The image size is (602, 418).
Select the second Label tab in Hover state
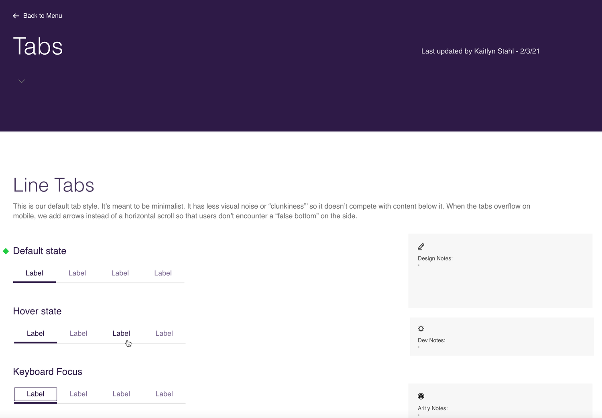[78, 334]
